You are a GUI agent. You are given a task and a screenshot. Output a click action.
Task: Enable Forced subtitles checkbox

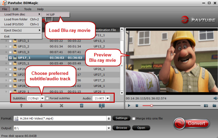click(47, 98)
